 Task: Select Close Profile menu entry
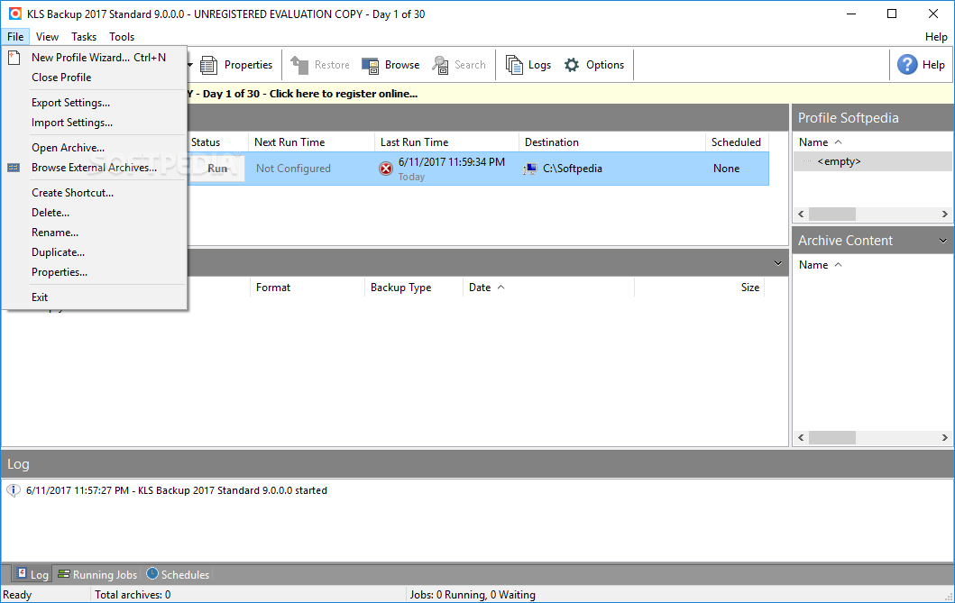point(95,78)
